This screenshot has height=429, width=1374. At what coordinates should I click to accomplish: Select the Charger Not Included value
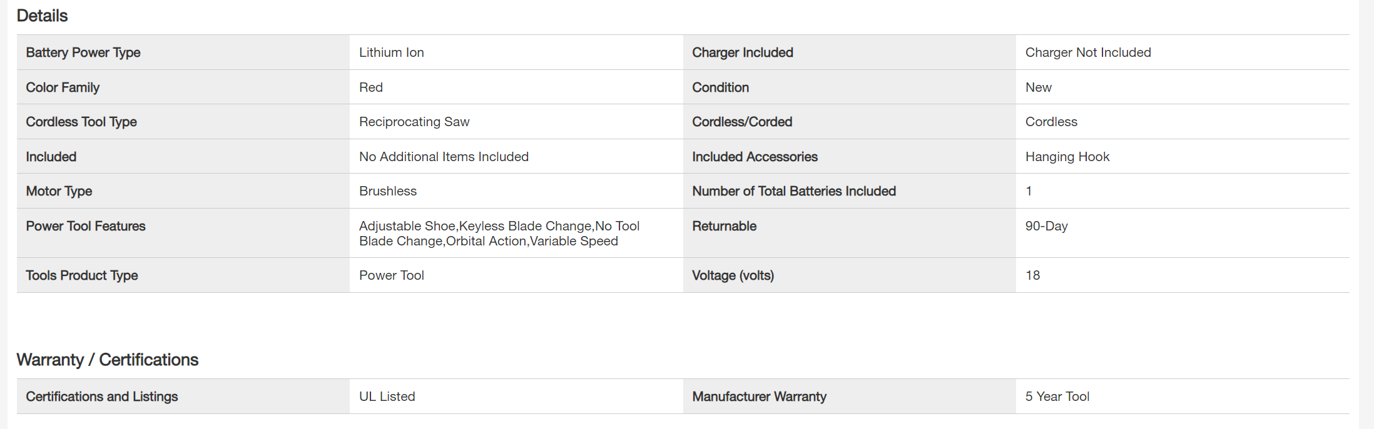click(x=1087, y=52)
